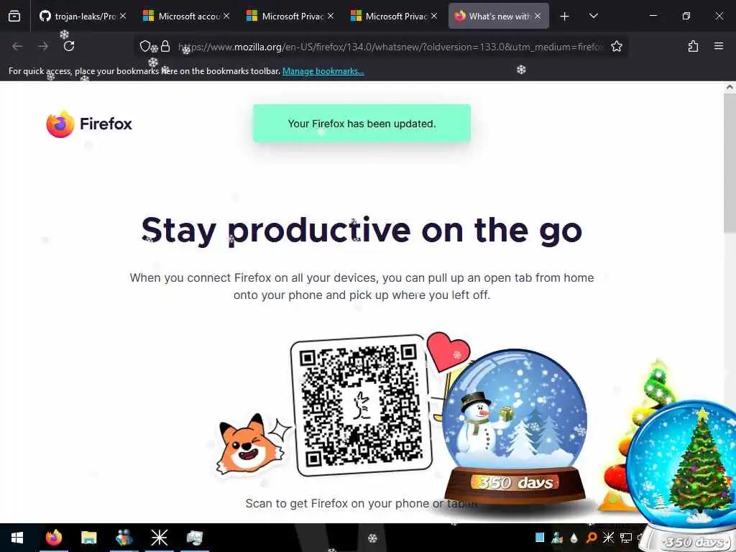736x552 pixels.
Task: Click the snowflake asterisk tray icon
Action: click(x=608, y=538)
